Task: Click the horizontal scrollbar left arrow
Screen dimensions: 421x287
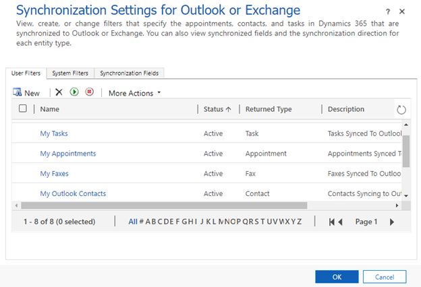Action: point(16,205)
